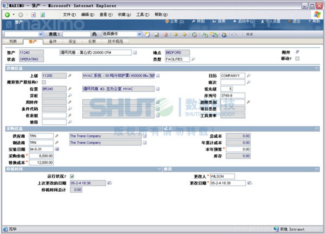
Task: Open lookup magnifier for bin field
Action: (x=70, y=95)
